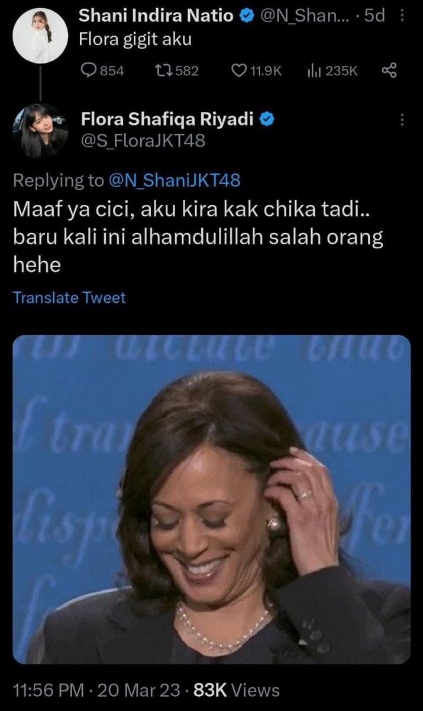Open the laughing woman GIF

212,499
